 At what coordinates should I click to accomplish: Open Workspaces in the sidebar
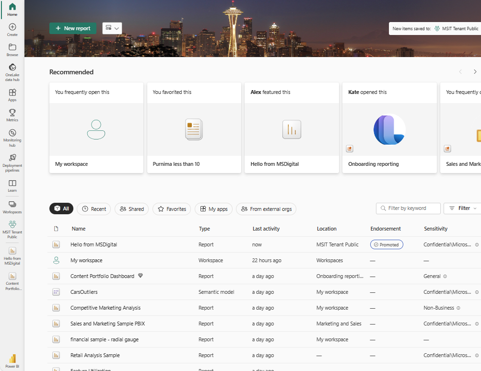coord(12,207)
